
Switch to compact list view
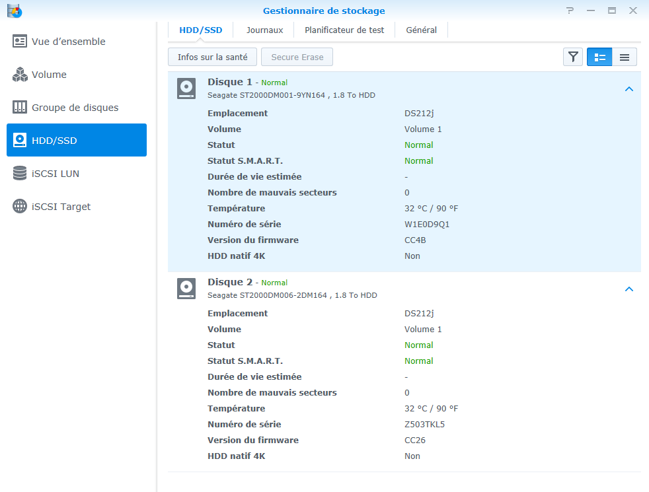(625, 57)
